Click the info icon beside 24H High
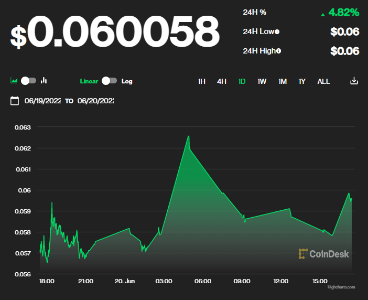This screenshot has width=368, height=300. coord(278,51)
